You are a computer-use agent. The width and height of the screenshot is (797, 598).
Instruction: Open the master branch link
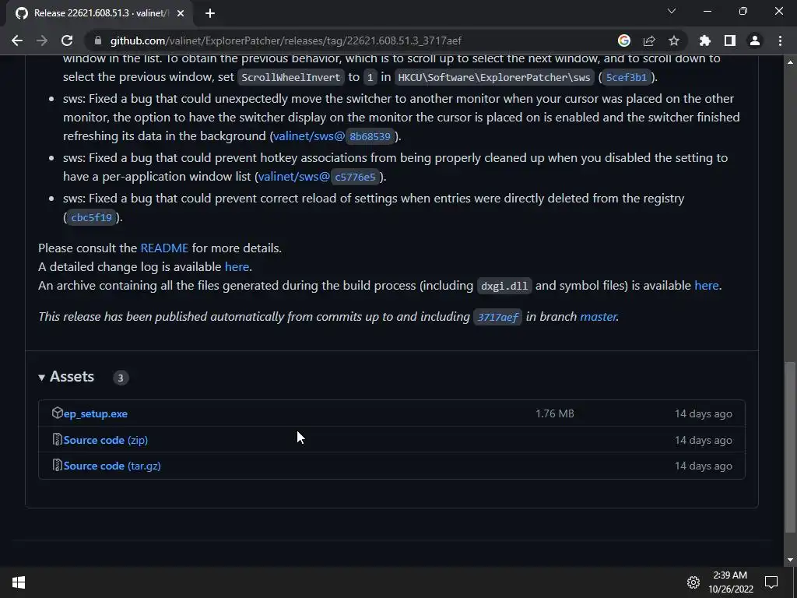[x=599, y=317]
